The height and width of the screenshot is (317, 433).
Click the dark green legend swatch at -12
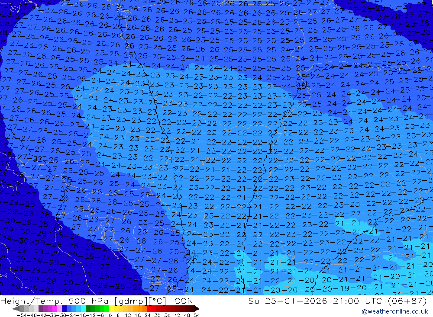pyautogui.click(x=88, y=308)
